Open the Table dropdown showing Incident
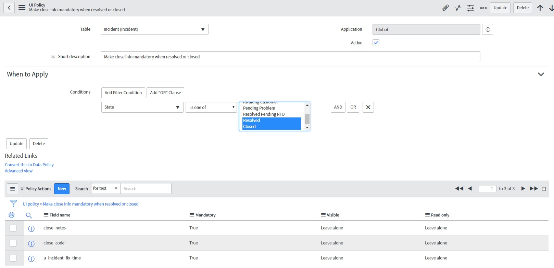 tap(154, 29)
